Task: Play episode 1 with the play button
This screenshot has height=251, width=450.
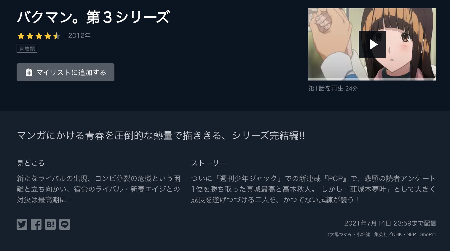Action: (372, 44)
